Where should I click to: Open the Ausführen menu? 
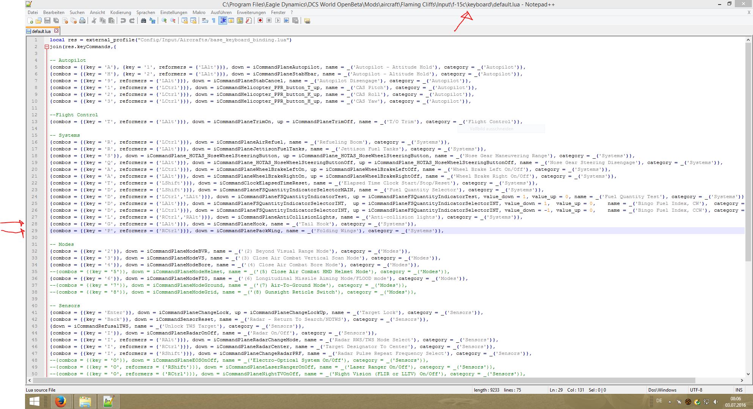(221, 12)
